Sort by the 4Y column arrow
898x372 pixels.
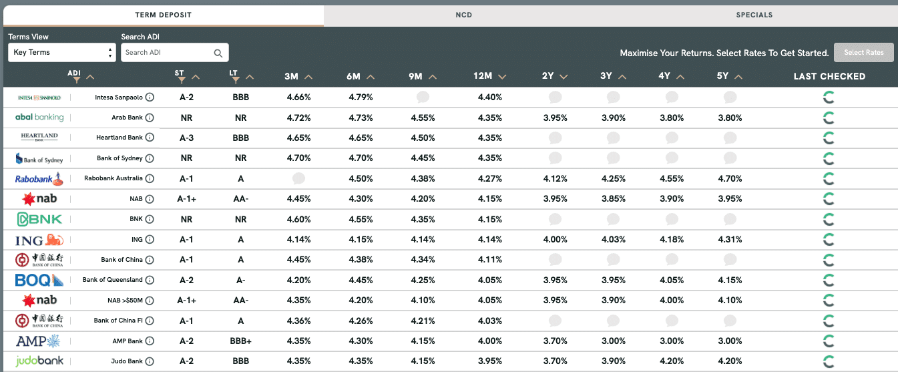click(680, 77)
